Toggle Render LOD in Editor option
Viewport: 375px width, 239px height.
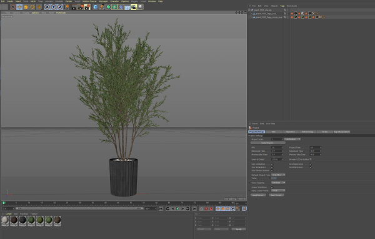click(x=311, y=159)
